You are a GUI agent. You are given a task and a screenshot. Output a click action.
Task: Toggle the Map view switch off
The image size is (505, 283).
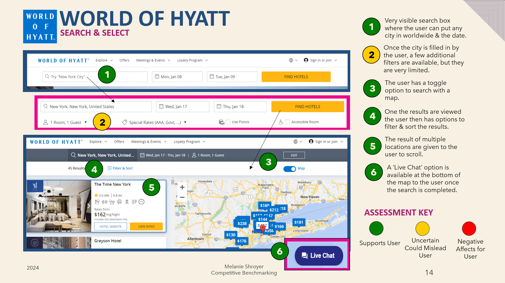(290, 169)
